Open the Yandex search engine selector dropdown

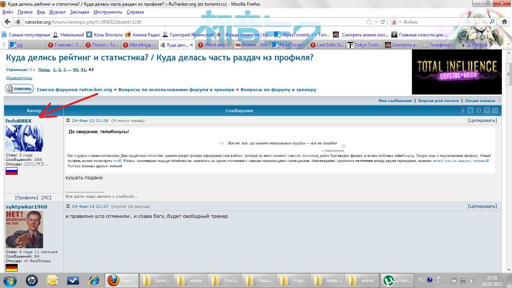coord(397,22)
